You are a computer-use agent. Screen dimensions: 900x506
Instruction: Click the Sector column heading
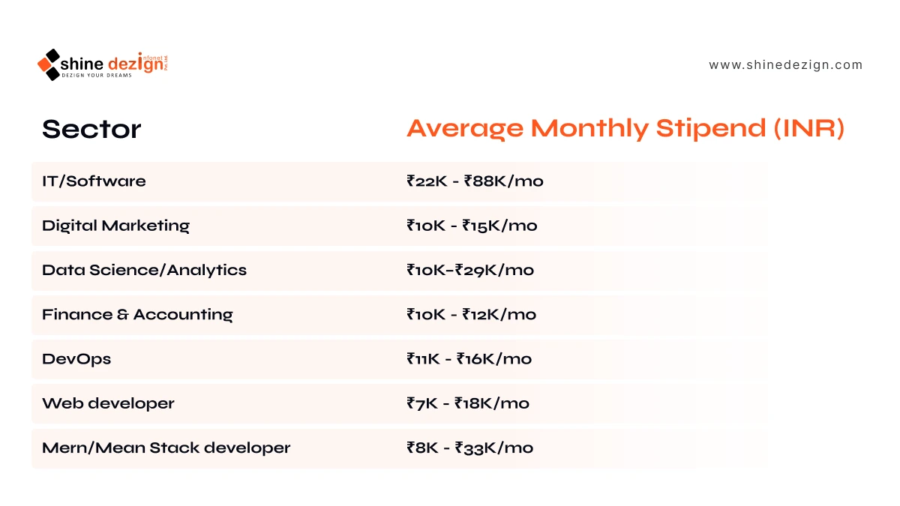91,129
